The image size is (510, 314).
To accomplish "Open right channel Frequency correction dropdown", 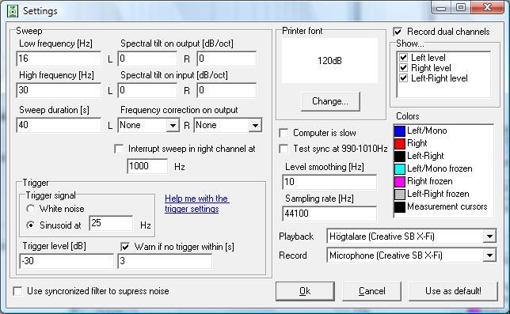I will [255, 125].
